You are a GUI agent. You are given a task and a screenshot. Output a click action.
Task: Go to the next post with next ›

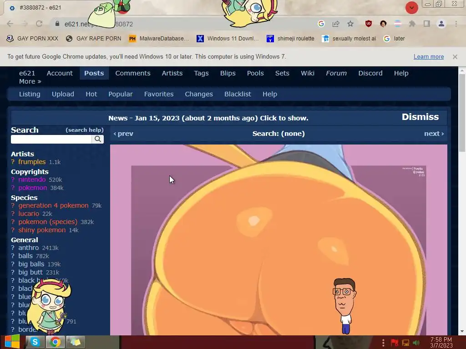tap(434, 134)
